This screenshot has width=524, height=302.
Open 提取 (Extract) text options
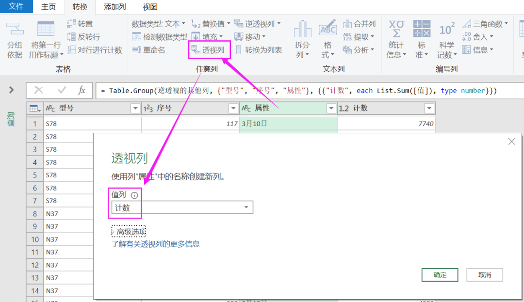click(358, 37)
